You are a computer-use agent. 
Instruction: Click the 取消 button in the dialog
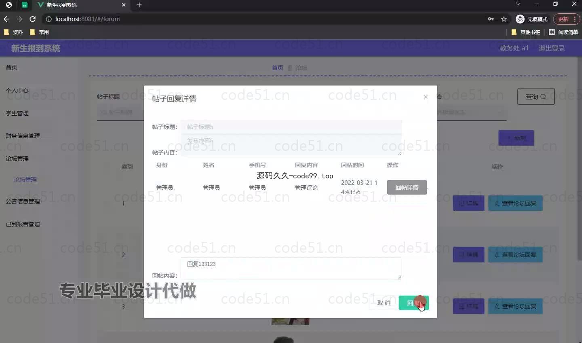click(384, 303)
